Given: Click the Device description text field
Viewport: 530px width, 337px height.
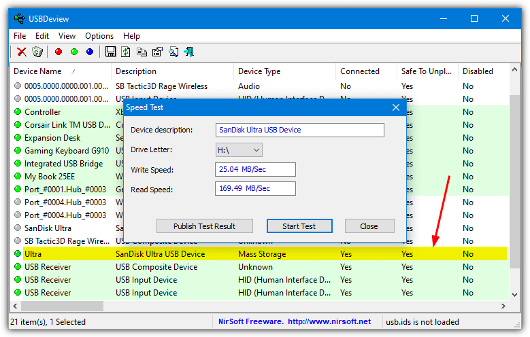Looking at the screenshot, I should 300,130.
